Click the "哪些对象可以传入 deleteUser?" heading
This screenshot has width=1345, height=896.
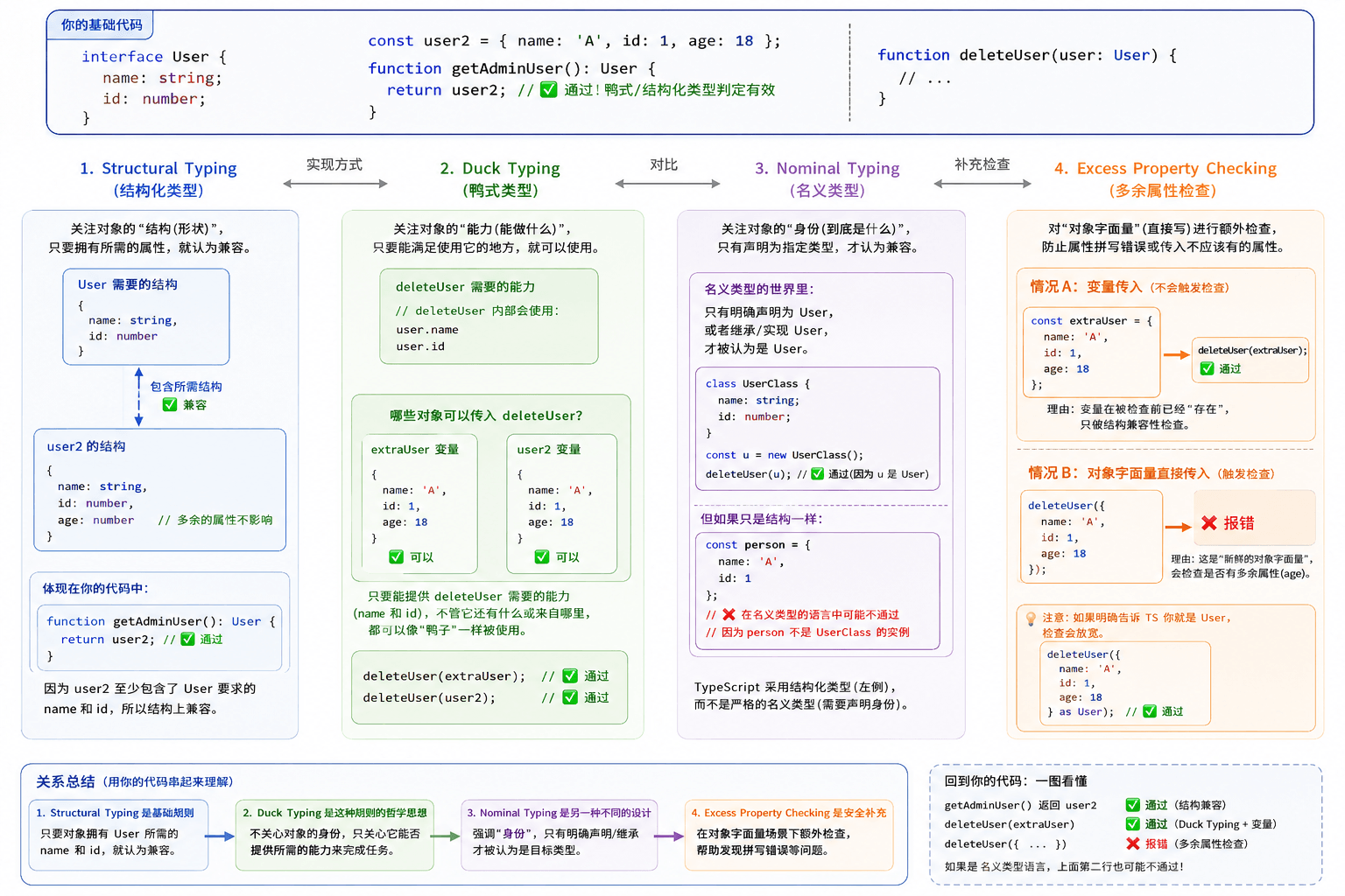click(x=486, y=416)
